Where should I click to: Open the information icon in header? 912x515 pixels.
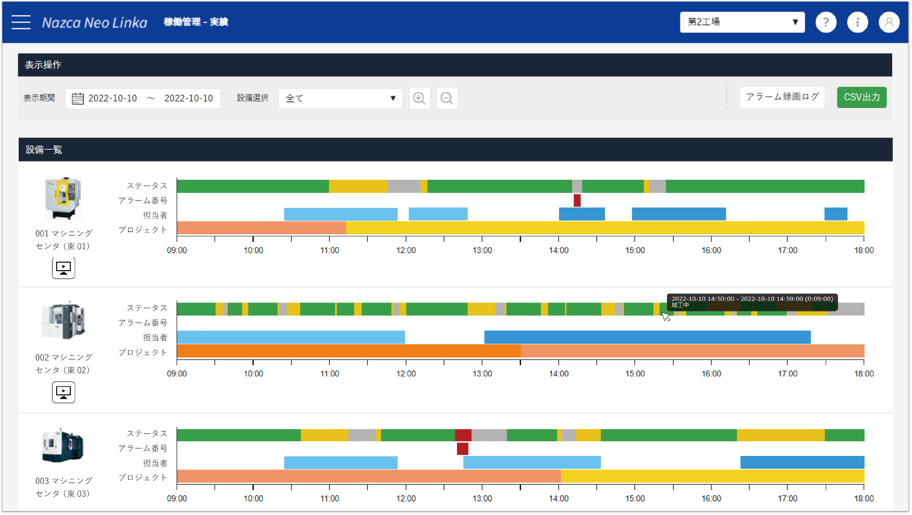[x=857, y=22]
